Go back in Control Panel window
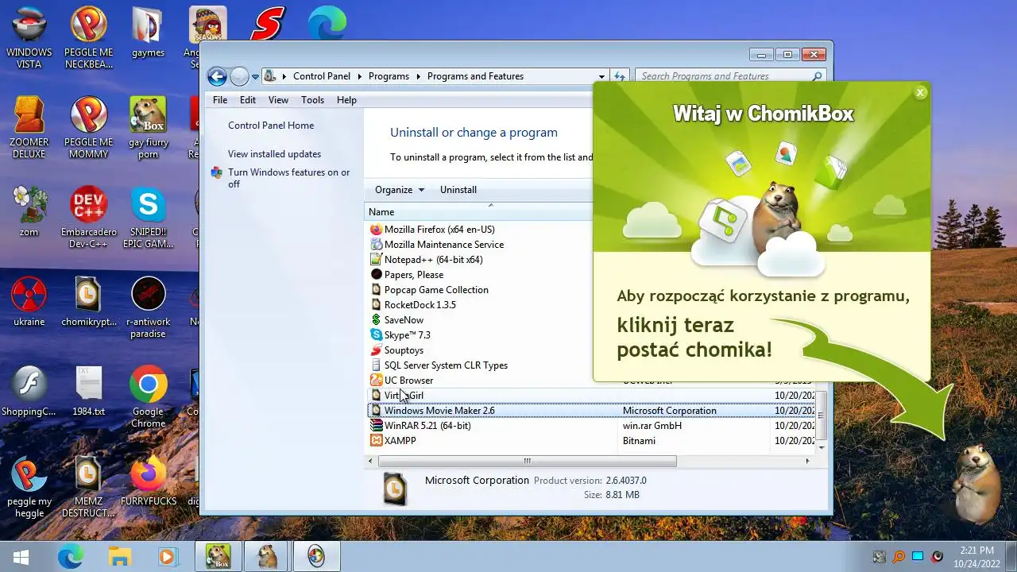This screenshot has height=572, width=1017. [x=217, y=76]
